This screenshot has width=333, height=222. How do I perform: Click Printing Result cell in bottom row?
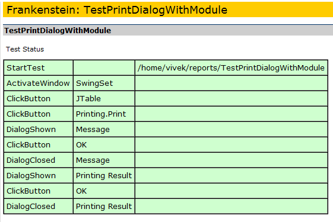click(x=104, y=207)
